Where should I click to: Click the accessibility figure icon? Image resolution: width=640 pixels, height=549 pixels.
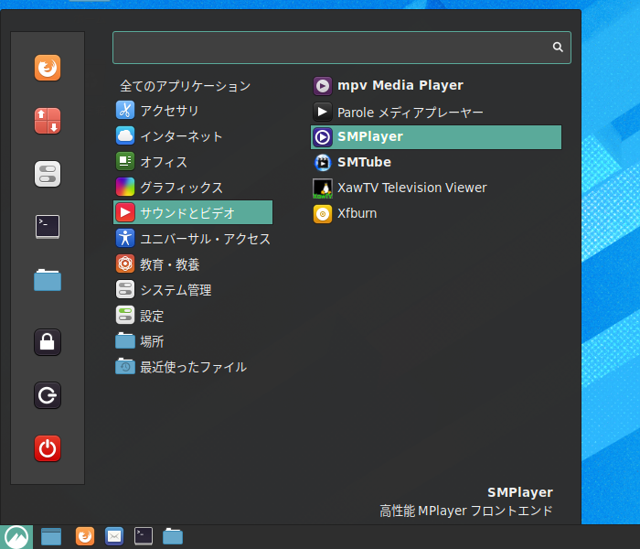(125, 238)
